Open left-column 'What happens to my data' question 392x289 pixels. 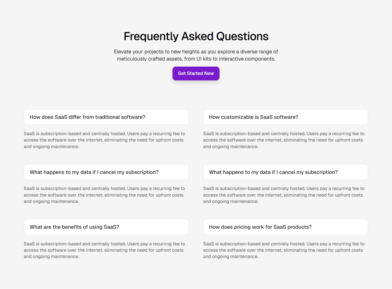[106, 172]
